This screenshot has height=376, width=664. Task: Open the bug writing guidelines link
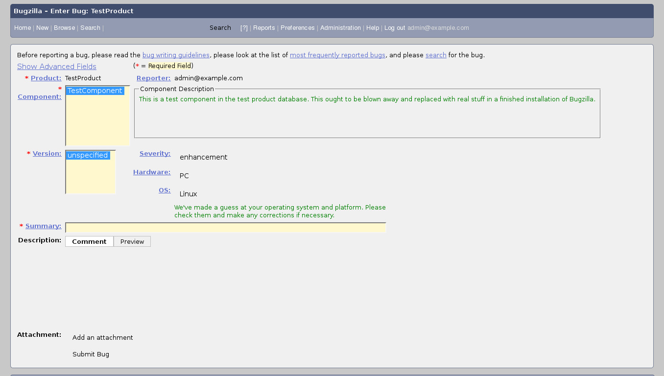coord(176,55)
